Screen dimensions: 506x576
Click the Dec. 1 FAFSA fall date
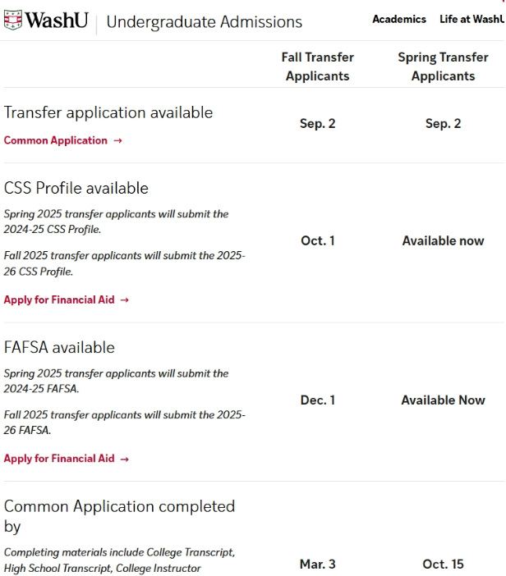click(318, 400)
